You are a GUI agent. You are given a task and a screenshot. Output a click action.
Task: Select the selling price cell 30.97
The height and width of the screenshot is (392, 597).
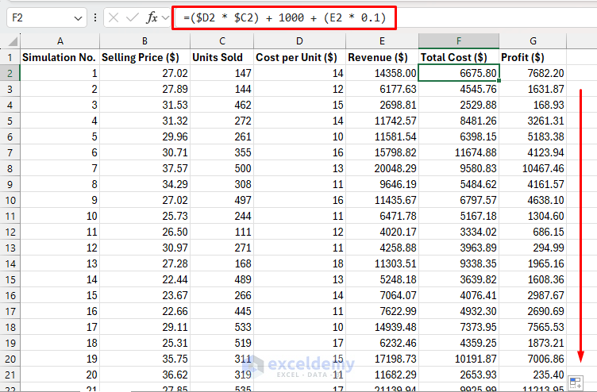(144, 248)
